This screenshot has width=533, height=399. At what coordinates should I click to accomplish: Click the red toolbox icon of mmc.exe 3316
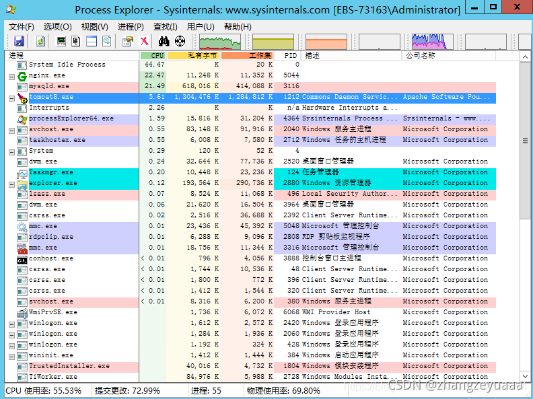pyautogui.click(x=22, y=249)
